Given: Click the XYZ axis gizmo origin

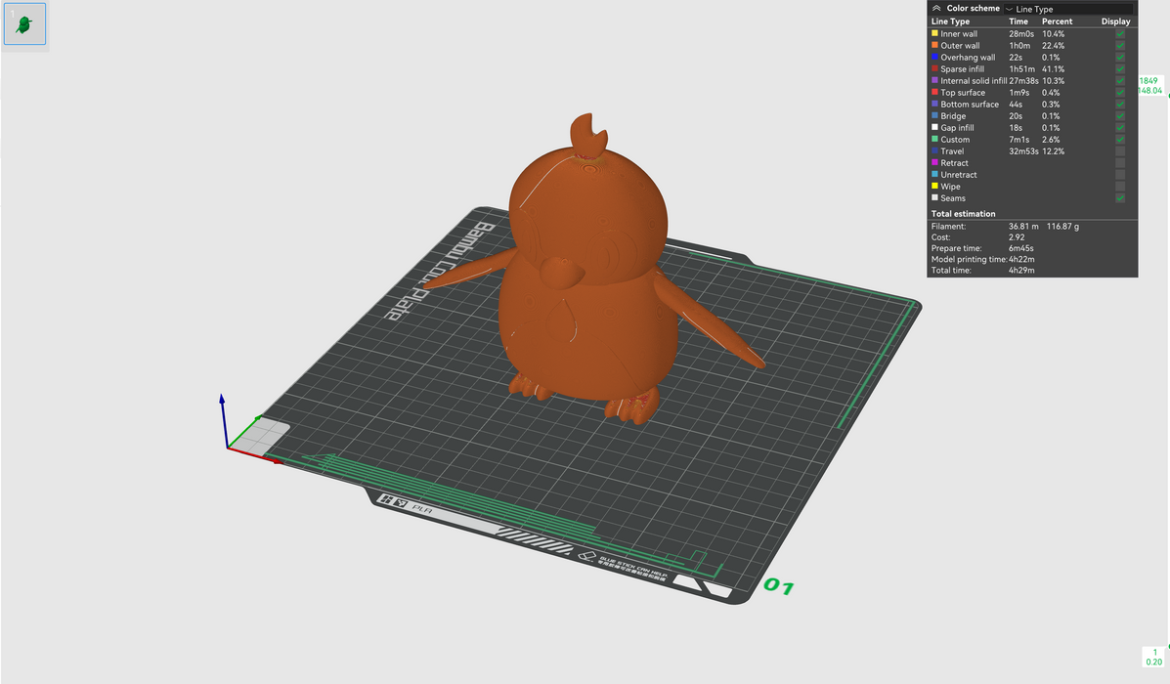Looking at the screenshot, I should (x=228, y=449).
